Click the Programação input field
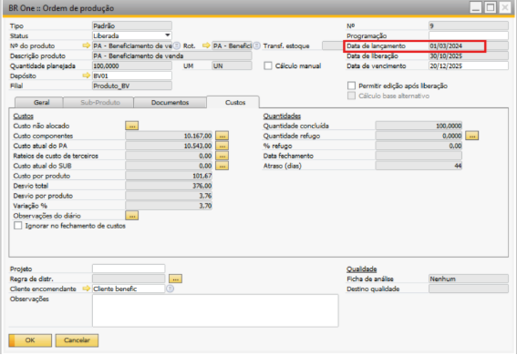The width and height of the screenshot is (517, 355). 469,35
